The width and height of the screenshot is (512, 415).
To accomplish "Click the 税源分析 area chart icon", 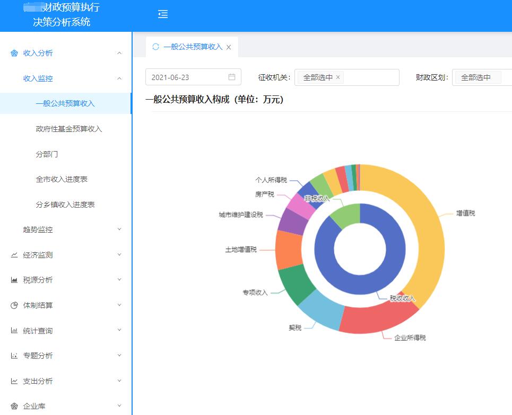I will 14,280.
